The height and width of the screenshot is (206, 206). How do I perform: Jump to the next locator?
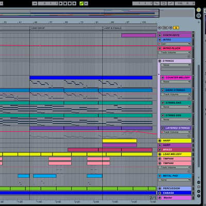click(171, 28)
